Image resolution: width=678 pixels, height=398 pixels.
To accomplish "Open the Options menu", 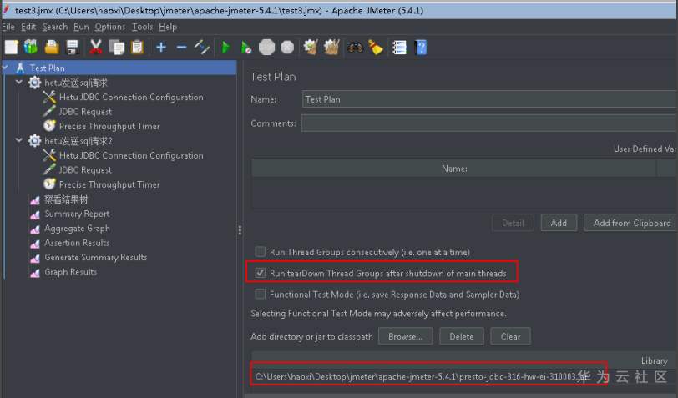I will point(110,27).
